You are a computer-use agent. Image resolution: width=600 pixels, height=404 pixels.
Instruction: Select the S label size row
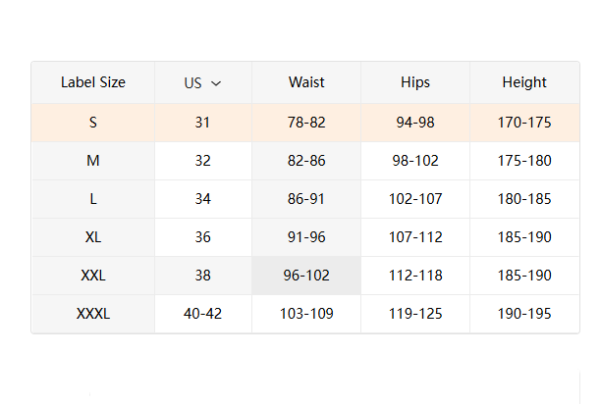point(93,123)
